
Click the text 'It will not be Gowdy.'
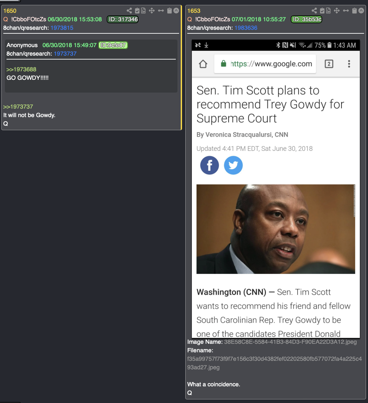point(29,115)
